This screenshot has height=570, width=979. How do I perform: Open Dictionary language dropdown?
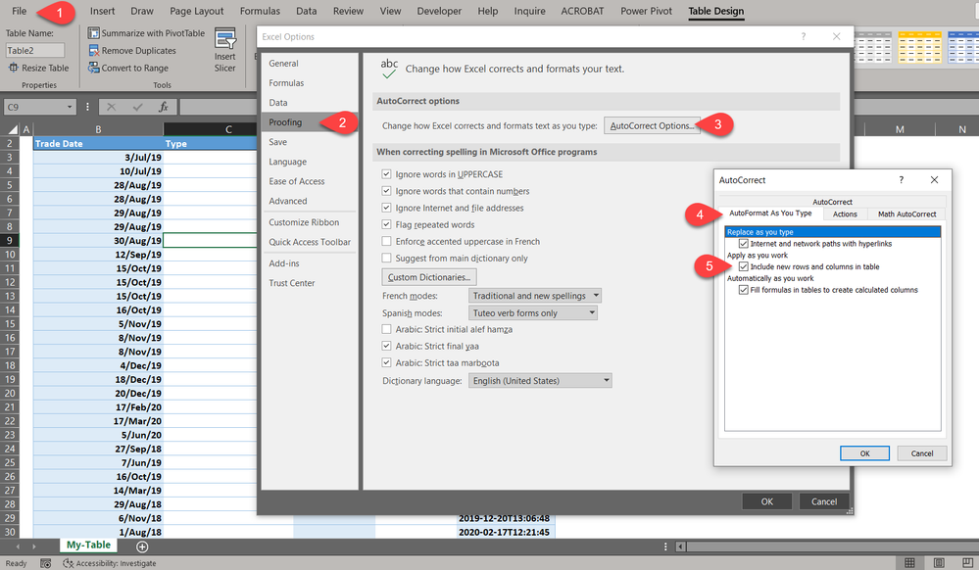tap(540, 380)
